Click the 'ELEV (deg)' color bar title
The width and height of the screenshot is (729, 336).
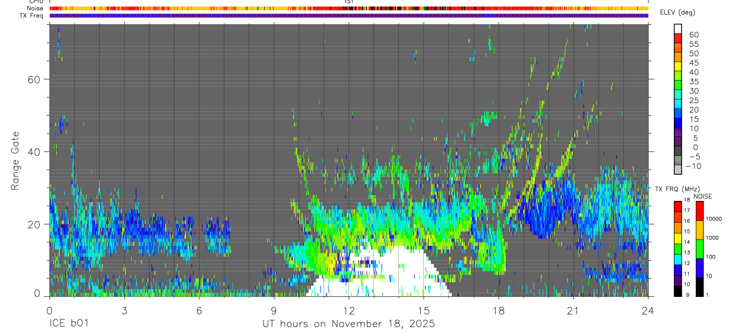pyautogui.click(x=677, y=12)
